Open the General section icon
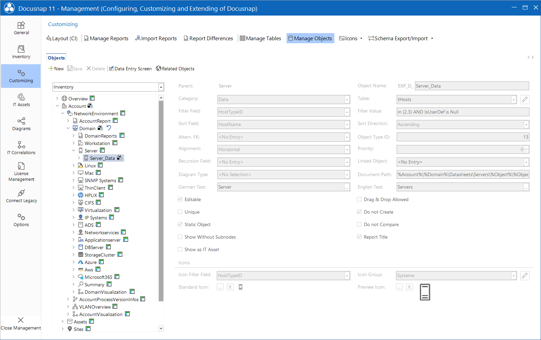The height and width of the screenshot is (340, 541). (x=21, y=25)
